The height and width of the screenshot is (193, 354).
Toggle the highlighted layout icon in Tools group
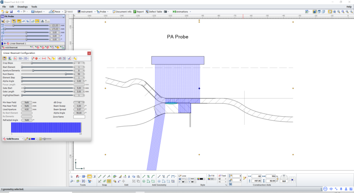click(x=89, y=176)
